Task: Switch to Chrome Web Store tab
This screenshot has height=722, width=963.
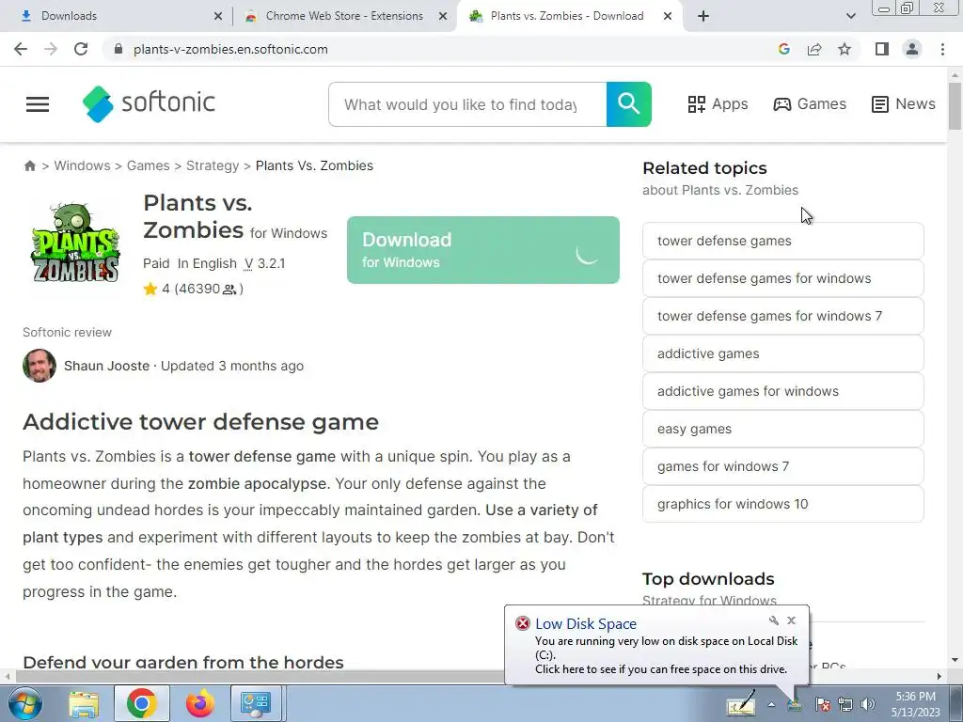Action: [344, 16]
